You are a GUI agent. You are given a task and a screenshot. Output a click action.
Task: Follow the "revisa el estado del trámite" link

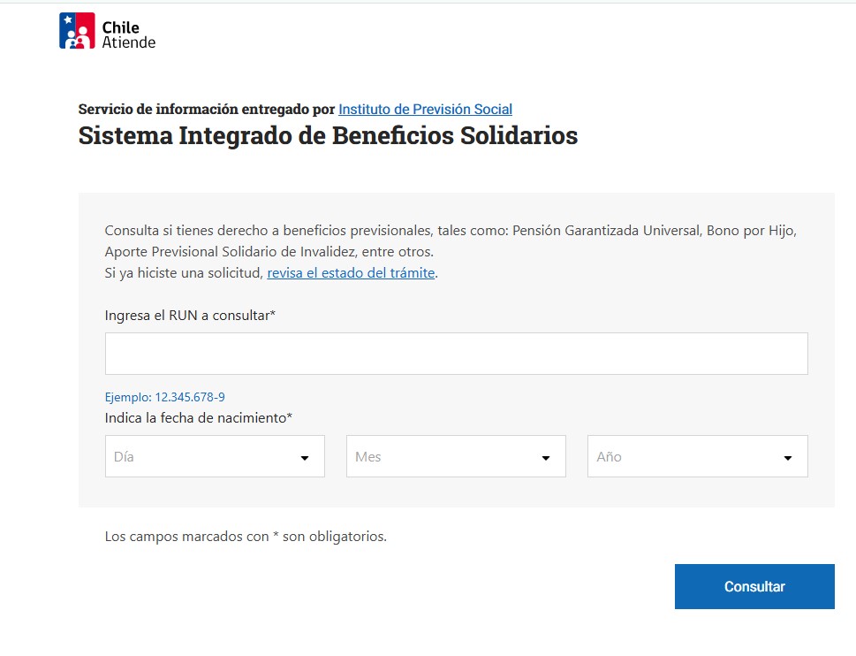coord(351,273)
